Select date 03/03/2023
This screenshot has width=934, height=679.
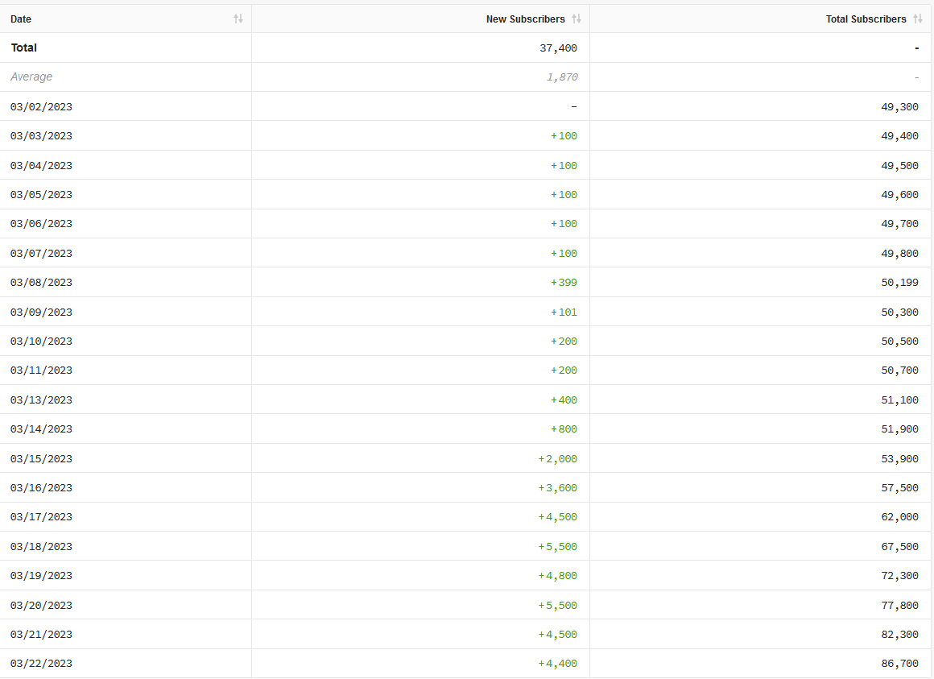pyautogui.click(x=41, y=136)
